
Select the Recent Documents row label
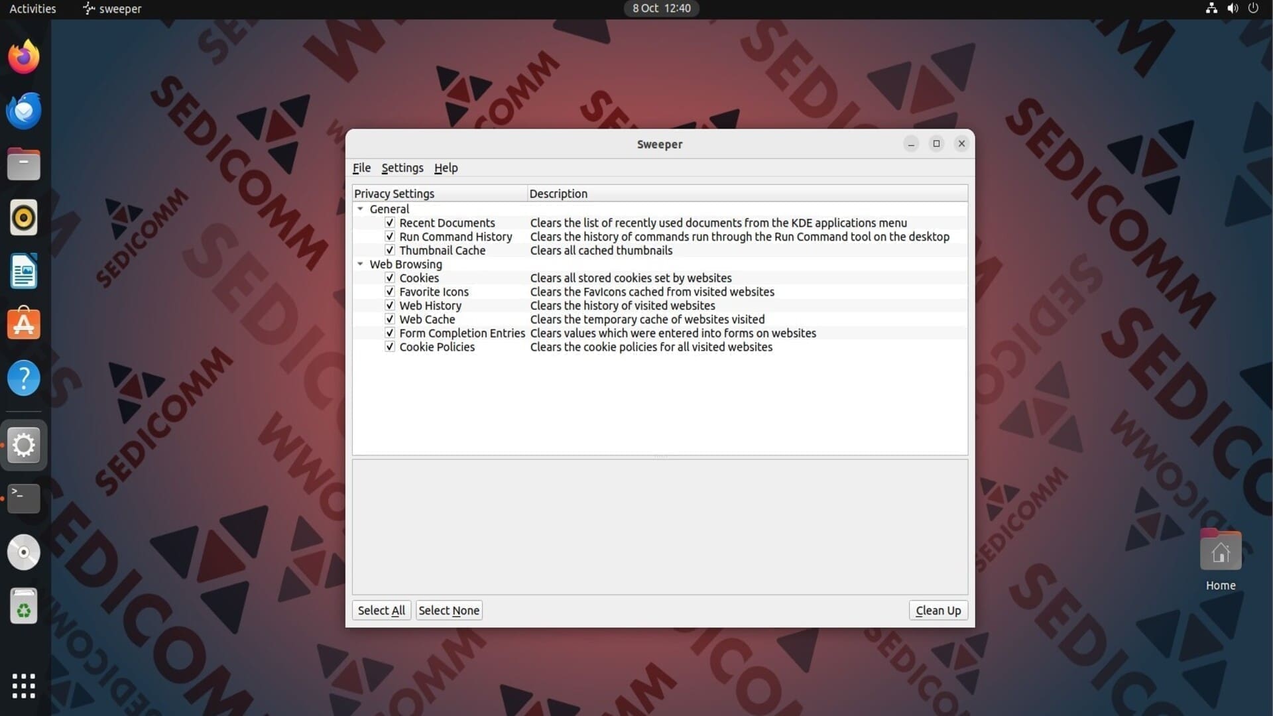[x=447, y=223]
